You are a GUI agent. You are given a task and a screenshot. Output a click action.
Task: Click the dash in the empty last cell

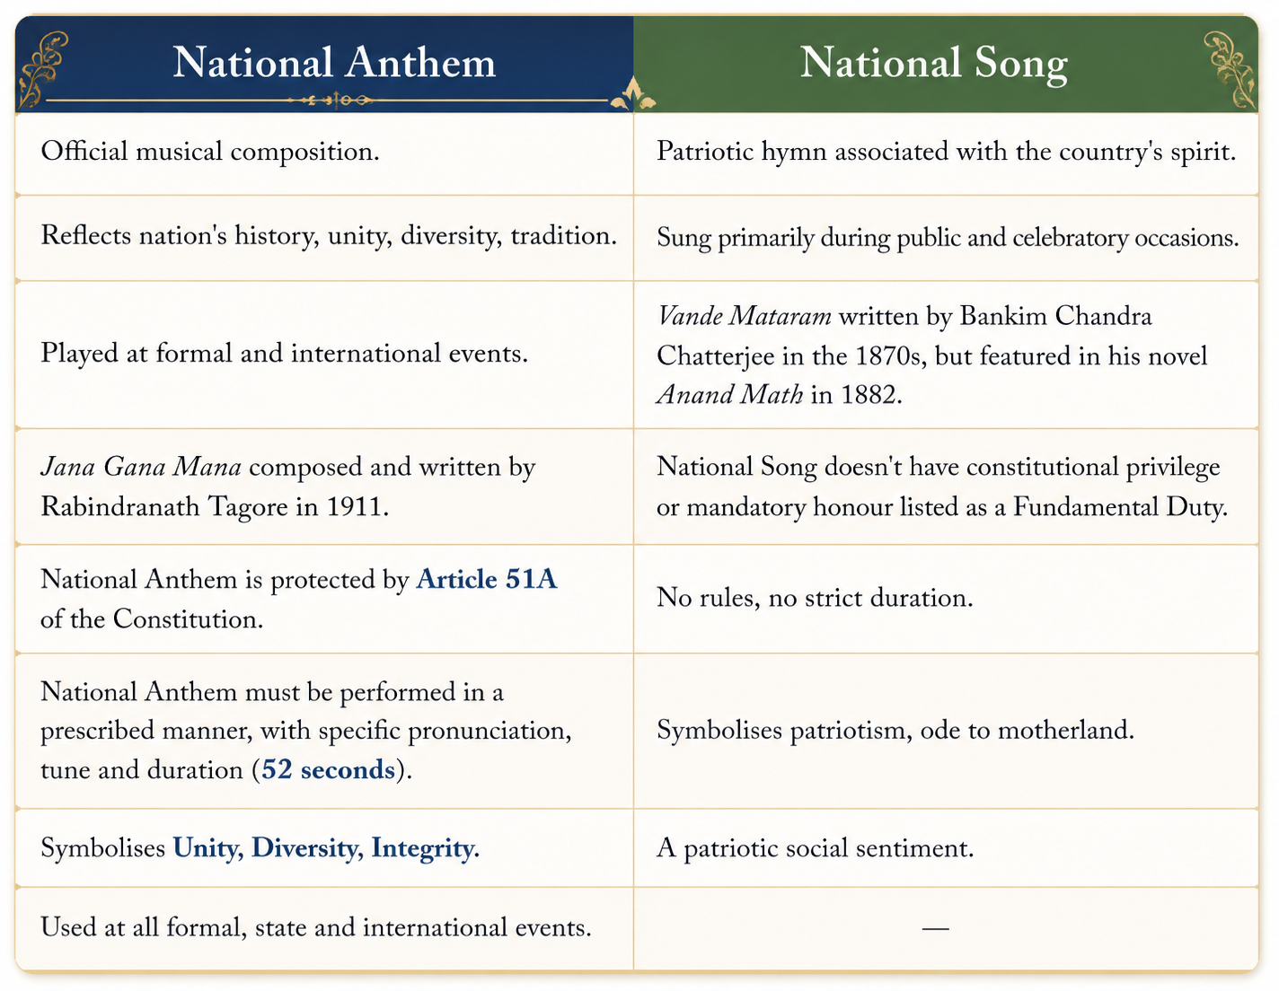point(935,928)
